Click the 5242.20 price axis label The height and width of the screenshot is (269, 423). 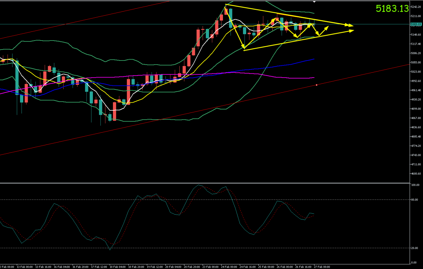[x=416, y=7]
